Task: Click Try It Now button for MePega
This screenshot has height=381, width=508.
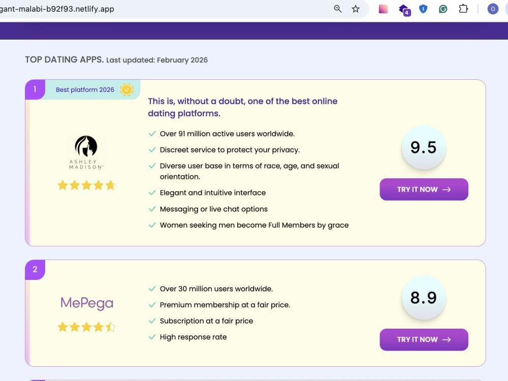Action: (424, 339)
